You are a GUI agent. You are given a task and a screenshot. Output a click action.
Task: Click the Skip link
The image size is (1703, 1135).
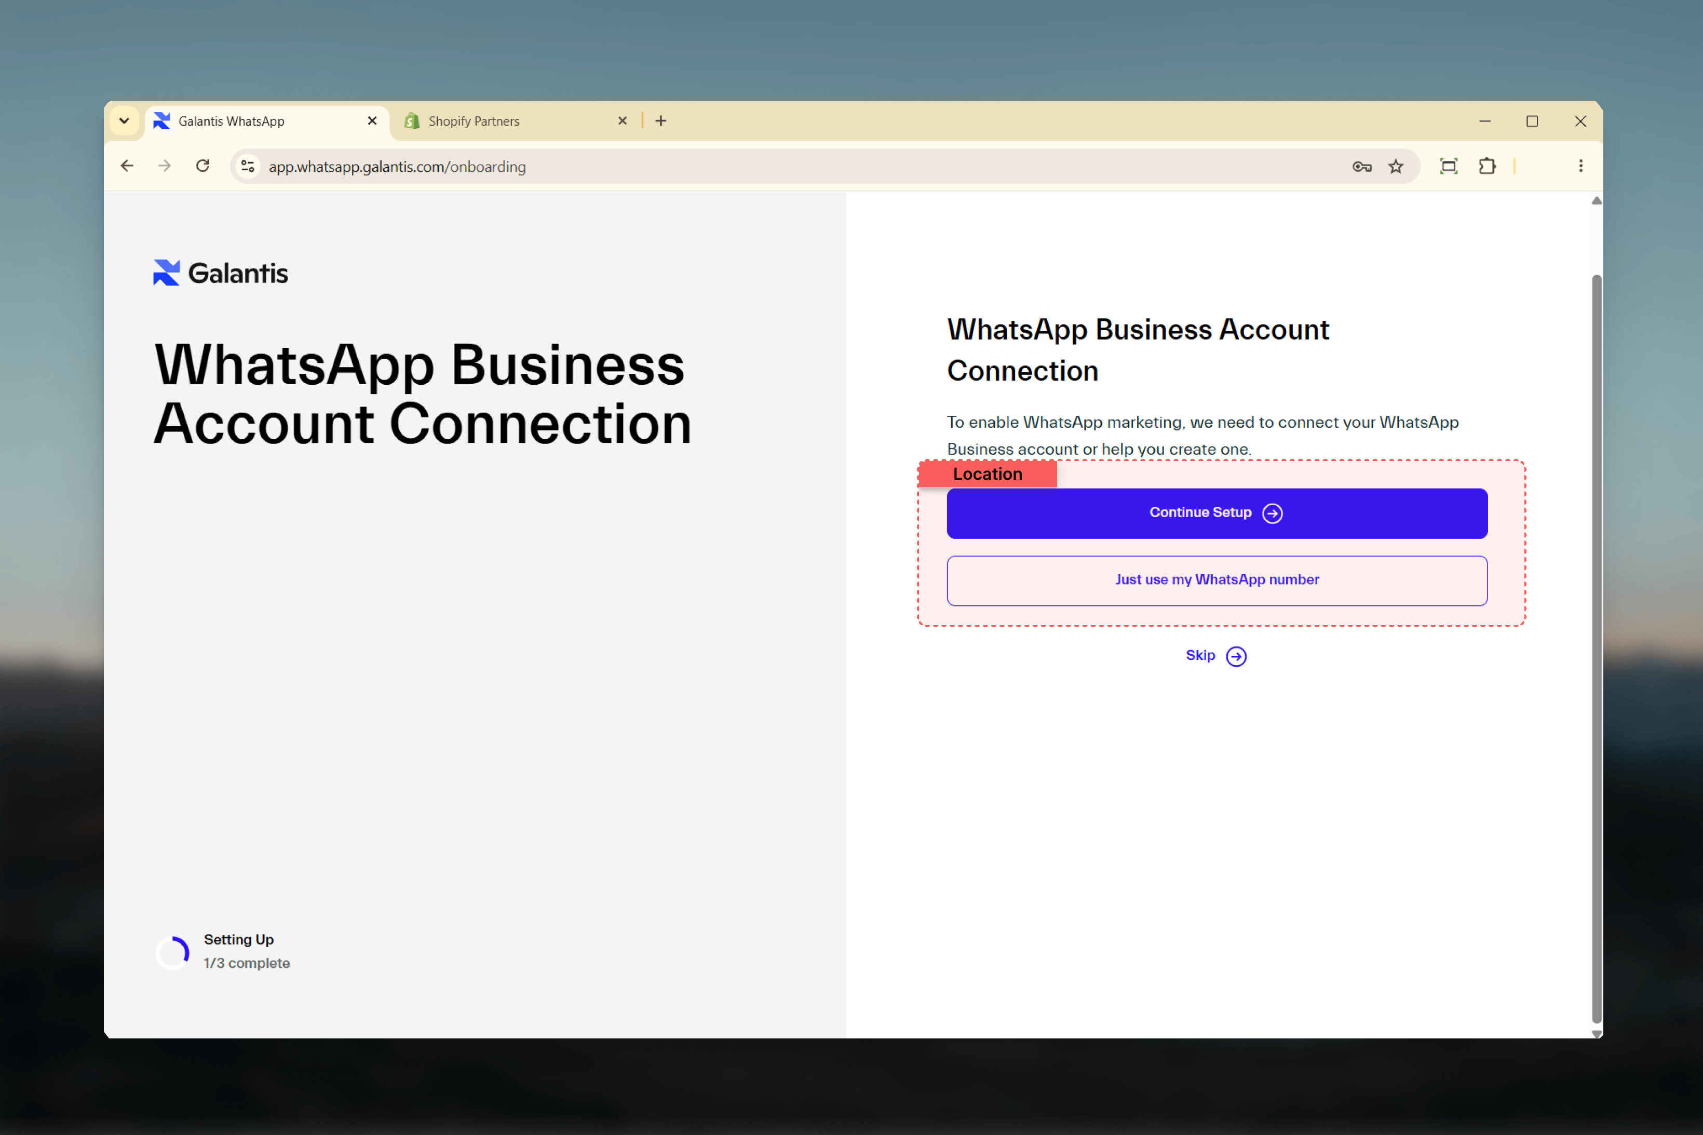[x=1216, y=656]
